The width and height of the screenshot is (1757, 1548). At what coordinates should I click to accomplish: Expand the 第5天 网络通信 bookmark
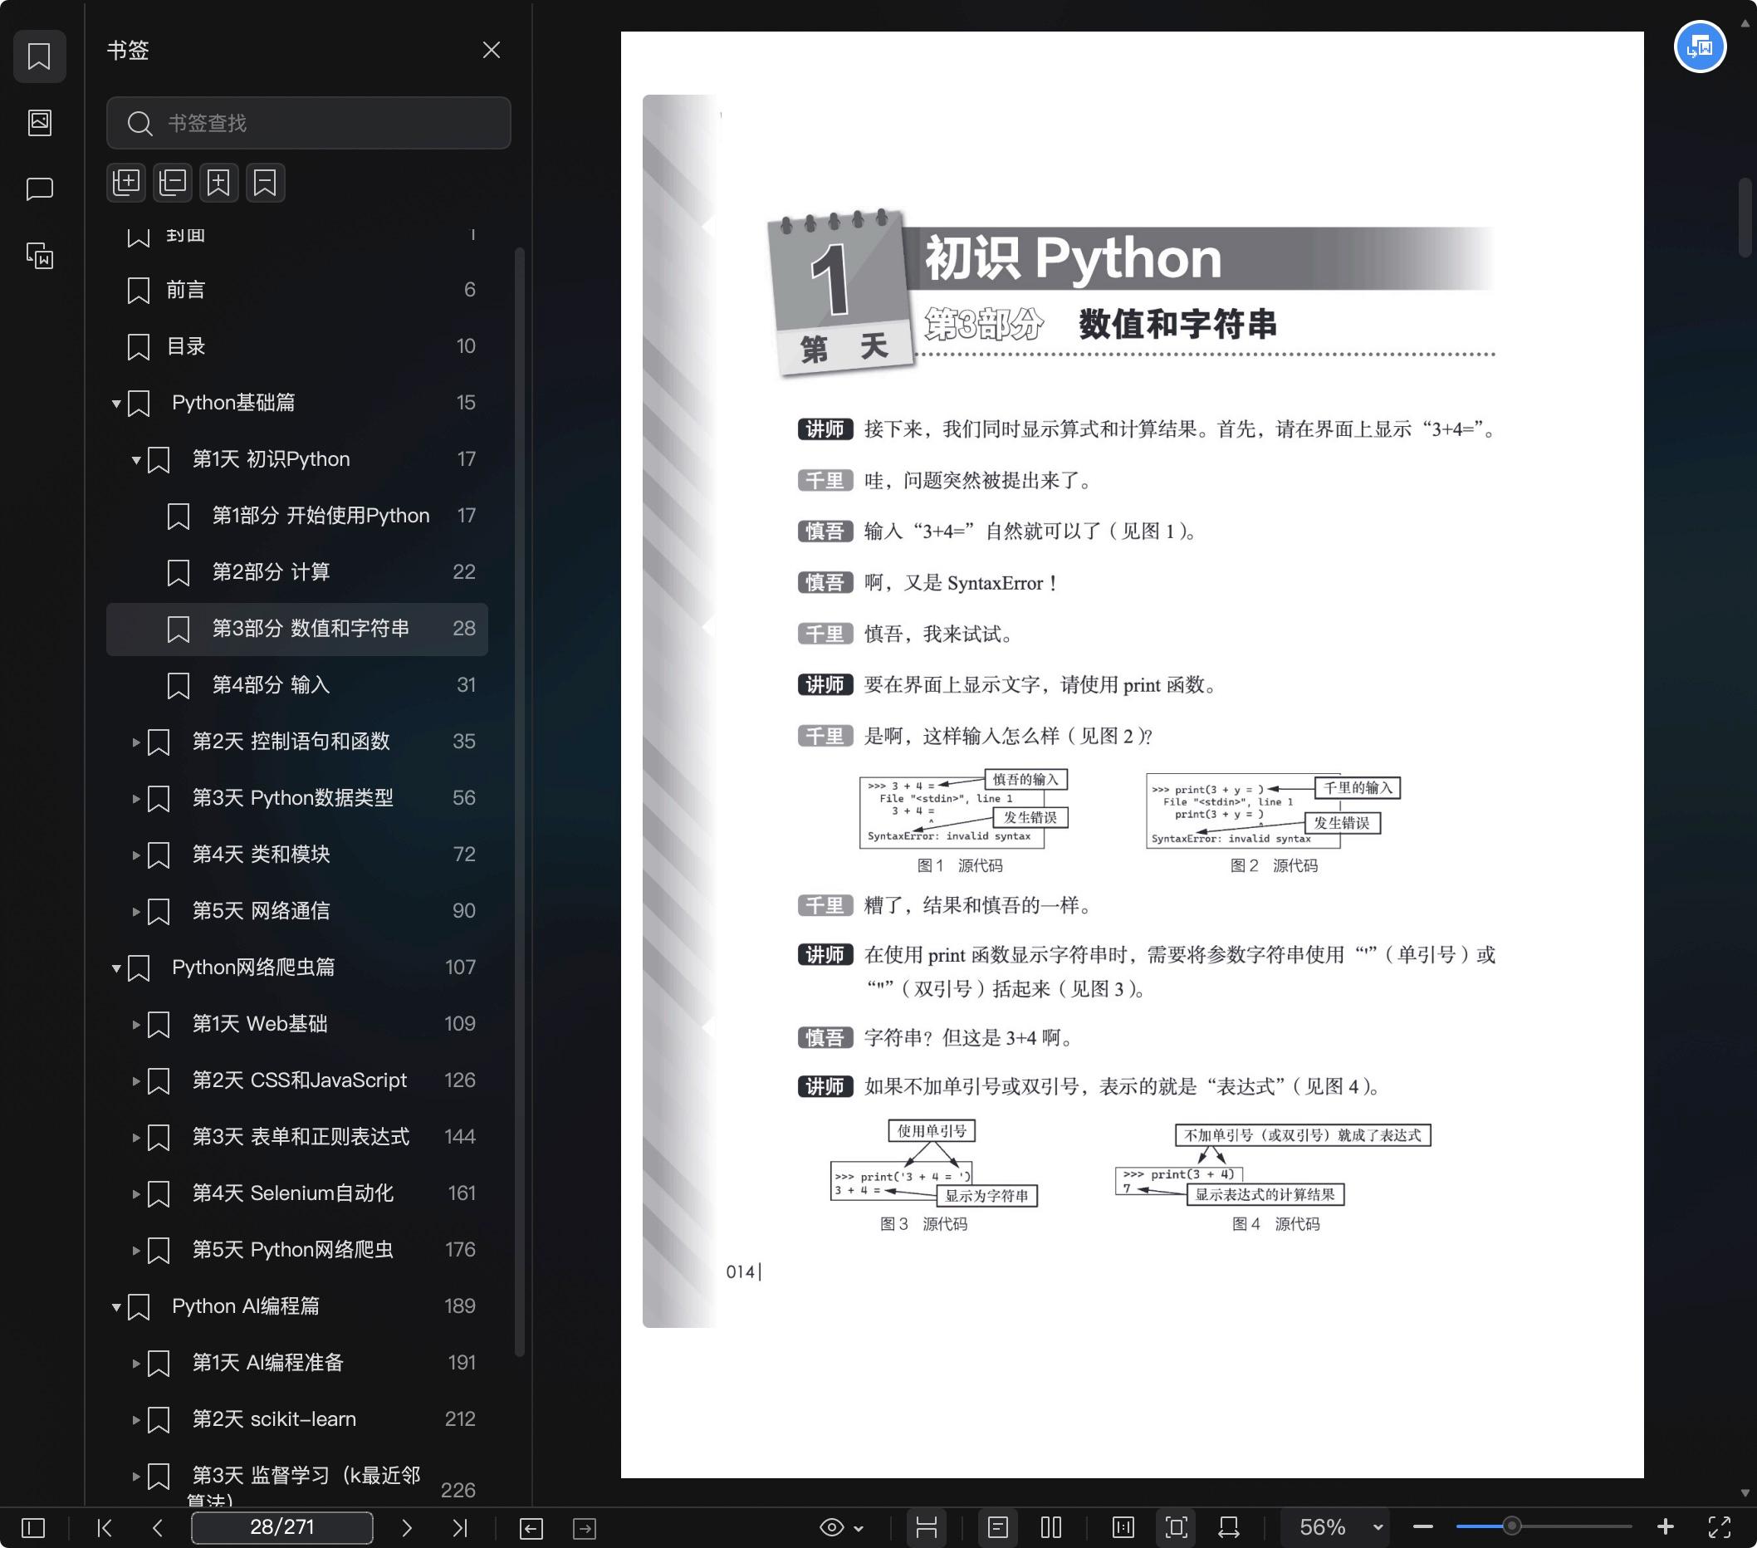[136, 911]
